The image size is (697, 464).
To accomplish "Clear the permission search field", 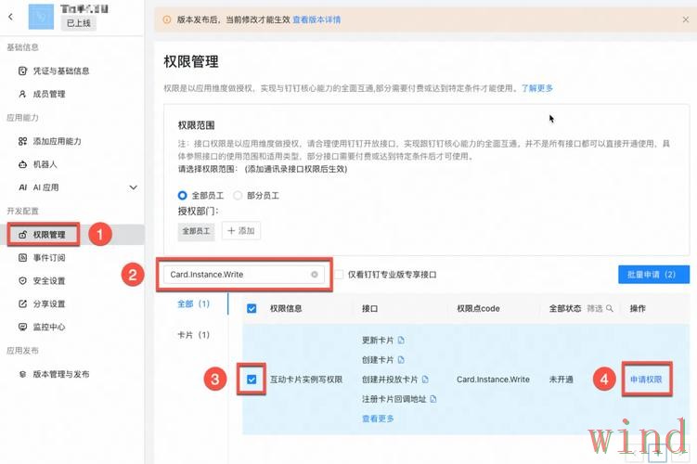I will click(x=315, y=275).
